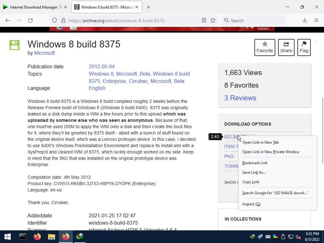The height and width of the screenshot is (243, 324).
Task: Select the Windows 8 build 8375 tab
Action: pos(107,7)
